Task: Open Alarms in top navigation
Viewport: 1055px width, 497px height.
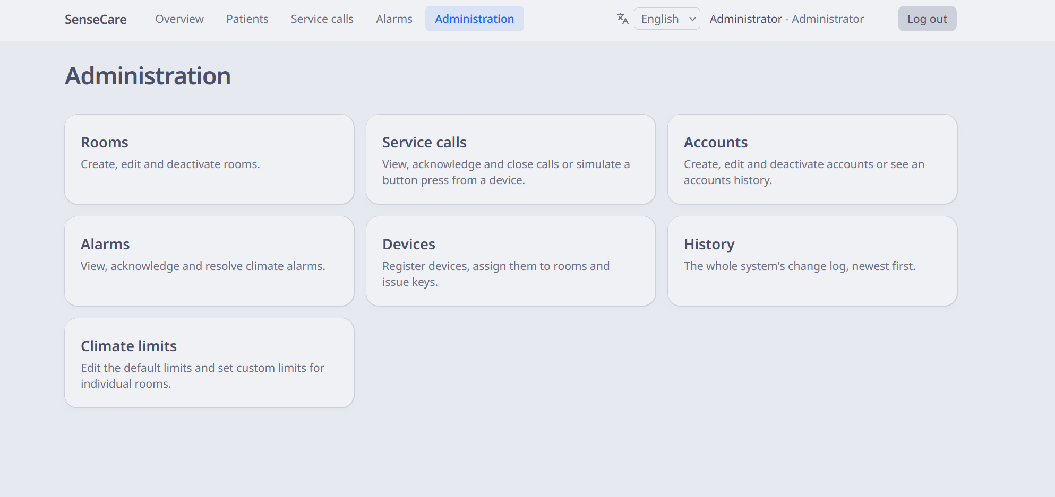Action: 394,19
